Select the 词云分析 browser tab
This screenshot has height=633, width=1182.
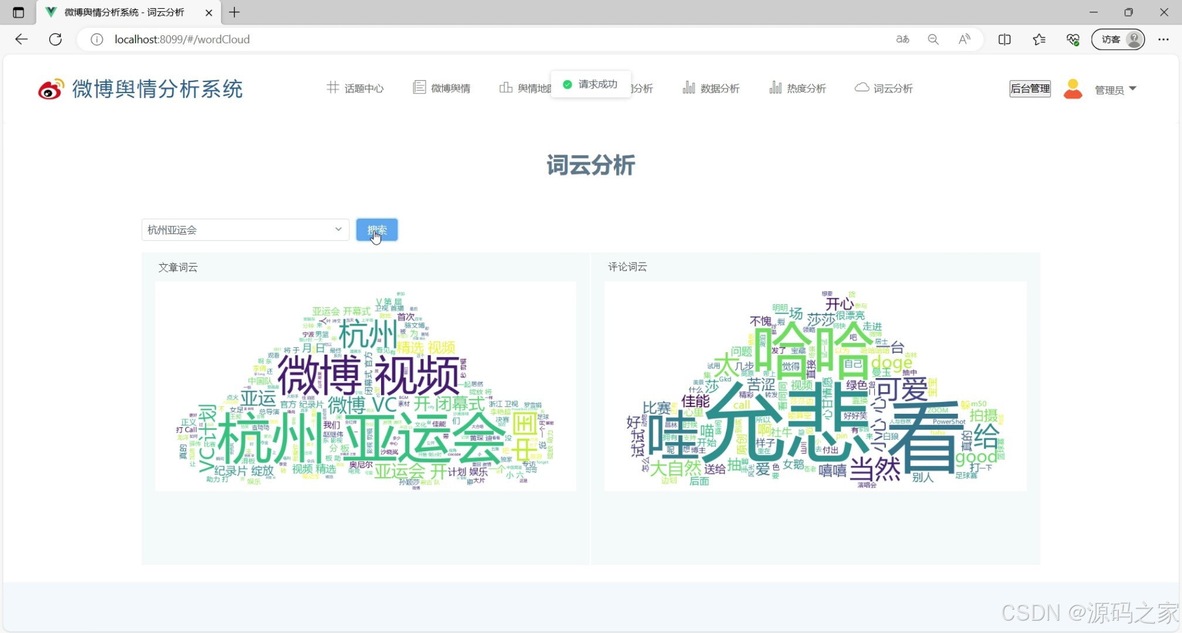pos(124,12)
